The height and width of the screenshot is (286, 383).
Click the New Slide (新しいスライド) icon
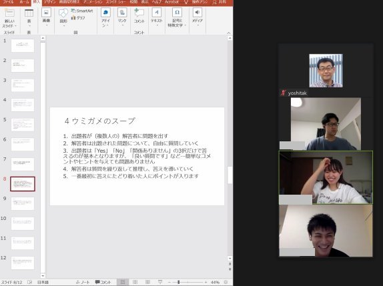tap(9, 13)
